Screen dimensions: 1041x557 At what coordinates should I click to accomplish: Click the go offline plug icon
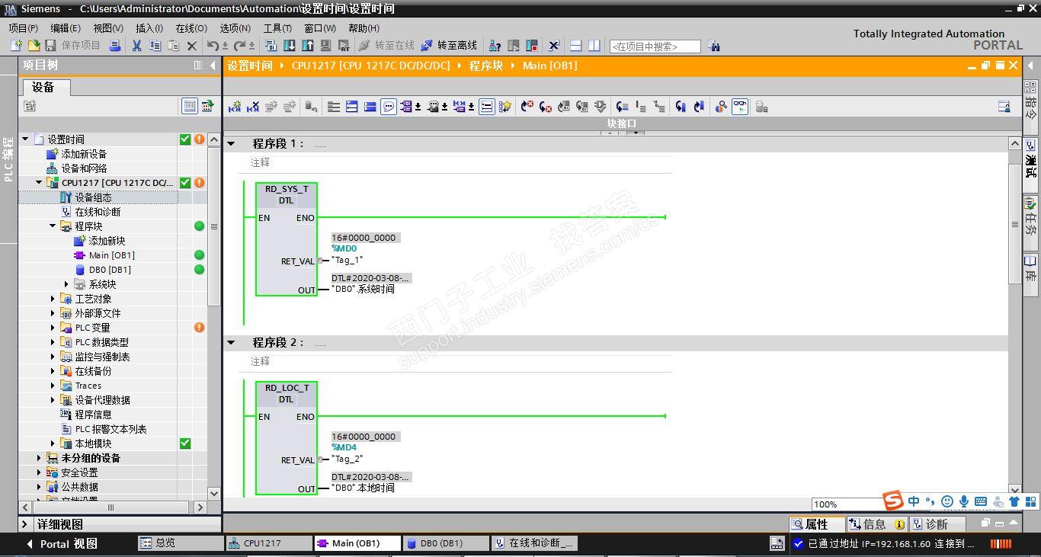tap(427, 46)
